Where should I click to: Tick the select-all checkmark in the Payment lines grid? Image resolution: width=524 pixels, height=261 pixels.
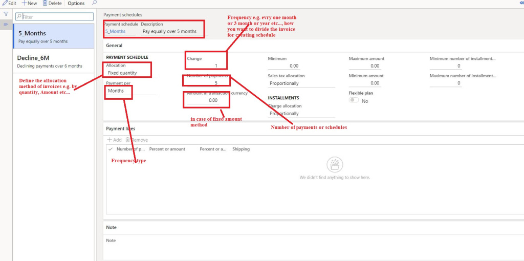pyautogui.click(x=111, y=149)
